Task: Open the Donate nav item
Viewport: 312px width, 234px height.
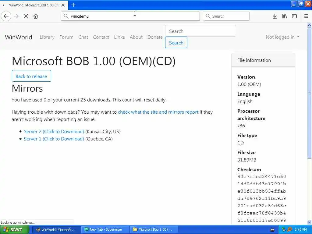Action: pos(155,37)
